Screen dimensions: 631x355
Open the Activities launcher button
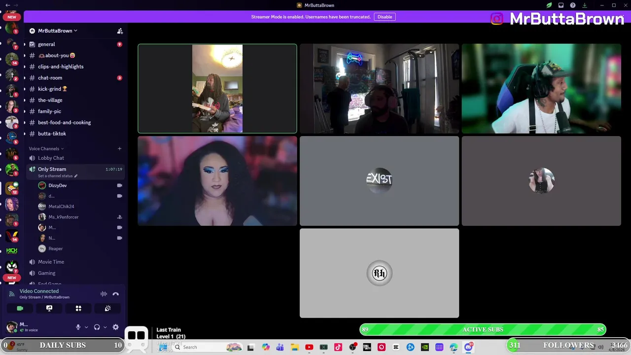pyautogui.click(x=78, y=308)
